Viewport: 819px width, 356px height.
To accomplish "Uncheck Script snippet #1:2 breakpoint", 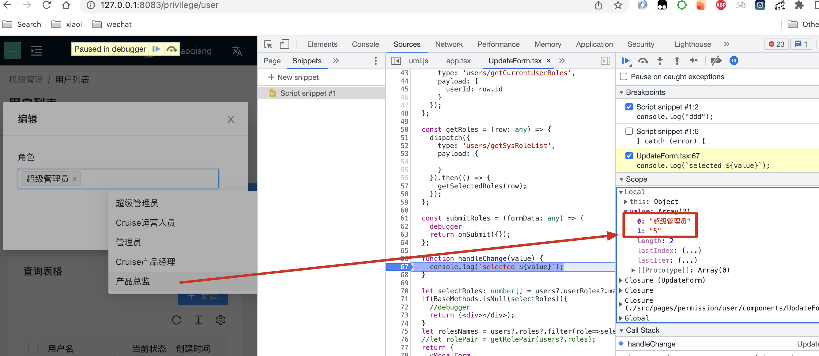I will 629,107.
